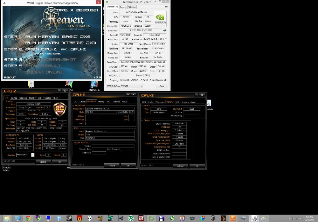The image size is (318, 222).
Task: Click OK in the left CPU-Z window
Action: (60, 162)
